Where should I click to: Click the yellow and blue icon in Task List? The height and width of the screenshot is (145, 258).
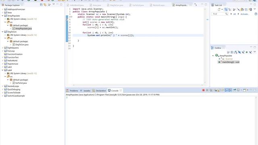(242, 10)
